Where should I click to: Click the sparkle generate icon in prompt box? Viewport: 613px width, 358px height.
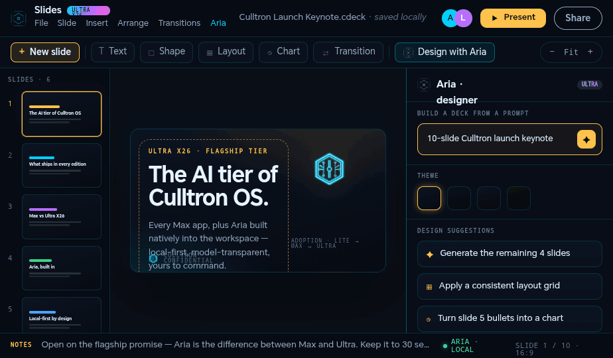[x=586, y=139]
